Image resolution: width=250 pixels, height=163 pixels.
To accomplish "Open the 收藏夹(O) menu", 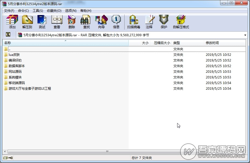I will click(x=54, y=11).
